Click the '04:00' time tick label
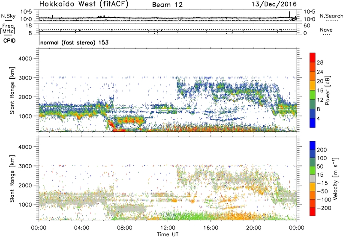 [x=81, y=228]
